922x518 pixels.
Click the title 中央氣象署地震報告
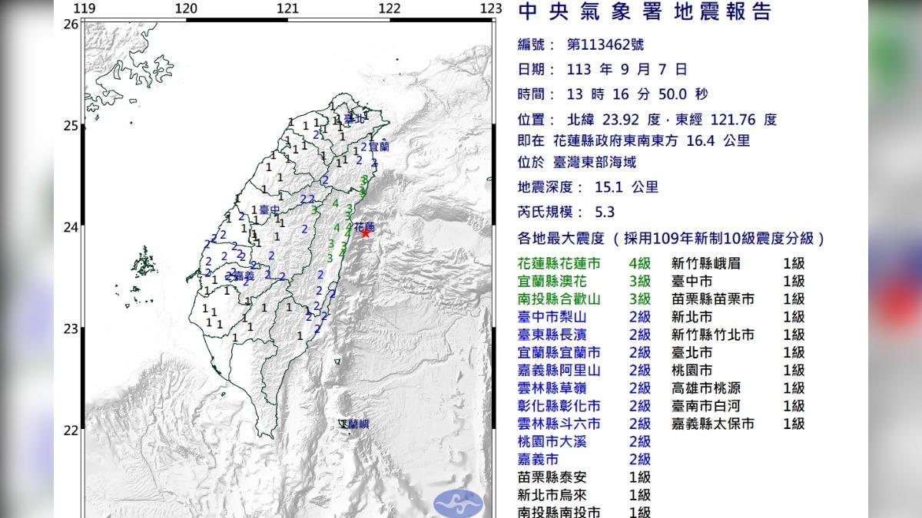[645, 12]
